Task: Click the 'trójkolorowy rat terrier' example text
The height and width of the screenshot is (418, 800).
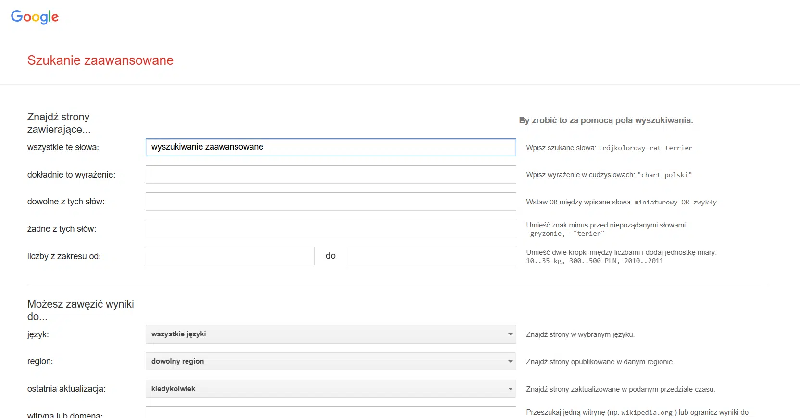Action: coord(645,148)
